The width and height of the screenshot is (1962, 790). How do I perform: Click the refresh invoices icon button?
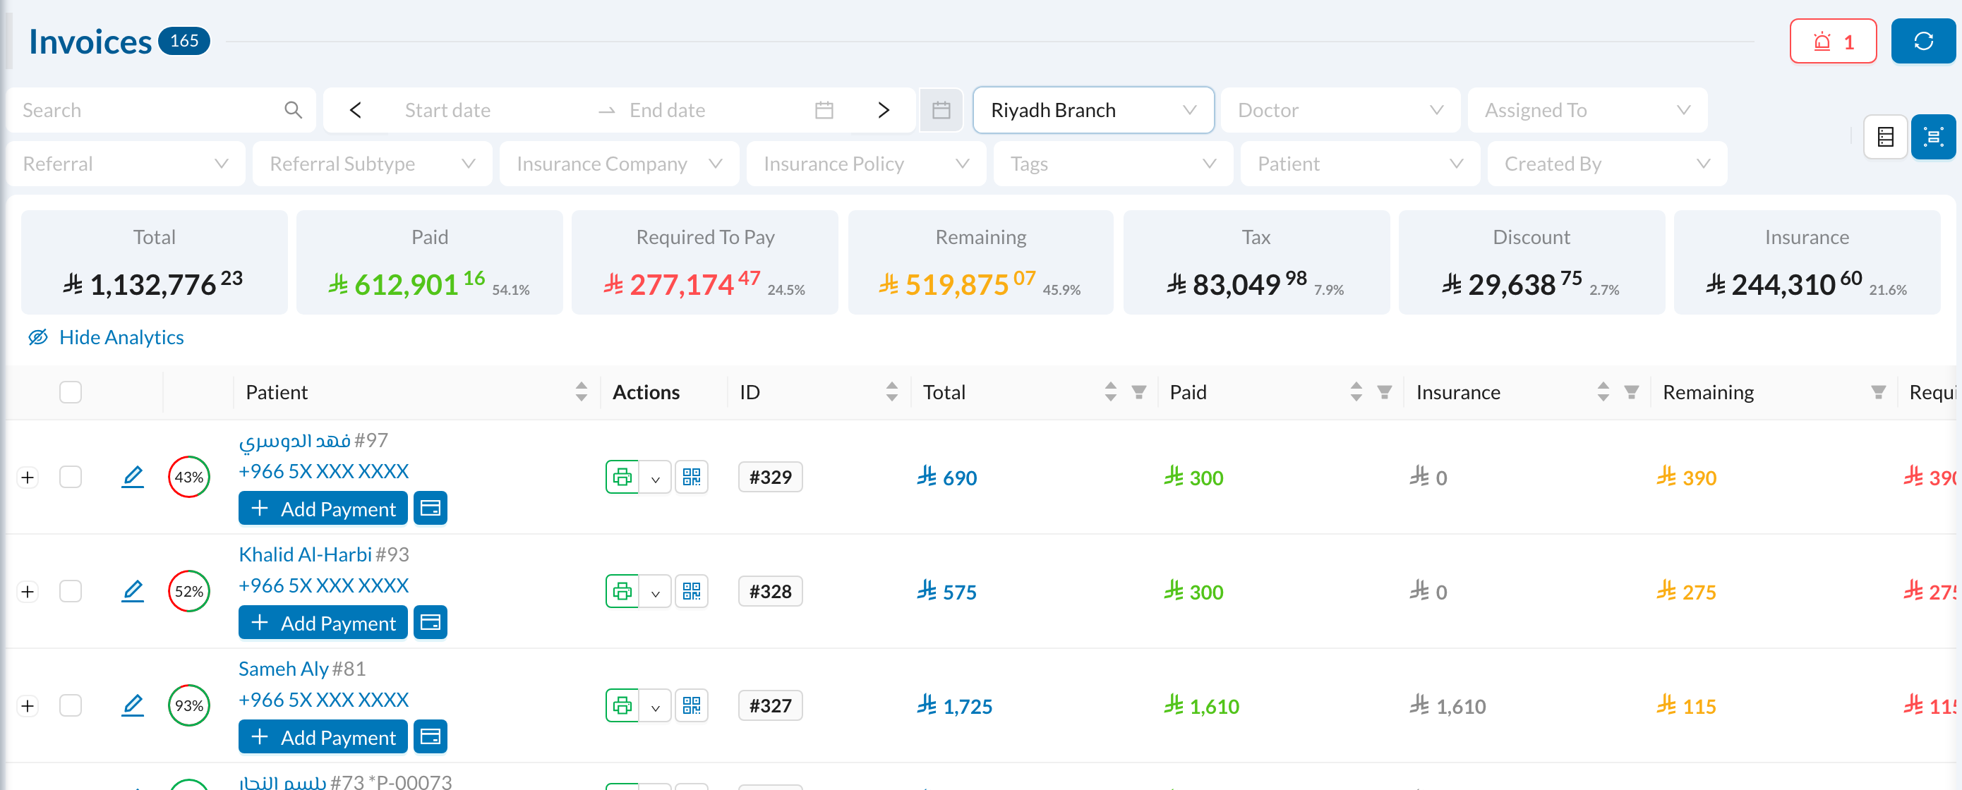point(1922,41)
